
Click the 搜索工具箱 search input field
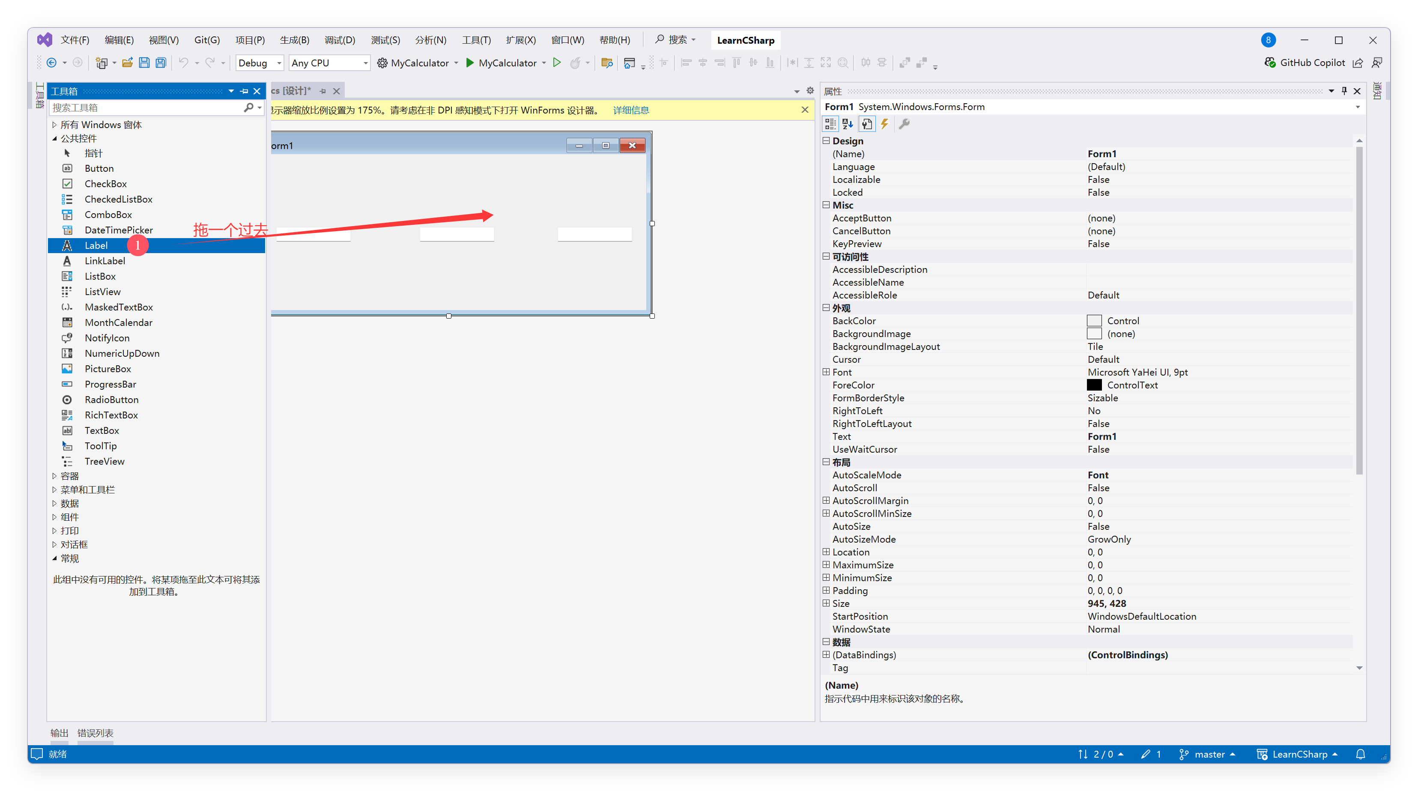146,107
